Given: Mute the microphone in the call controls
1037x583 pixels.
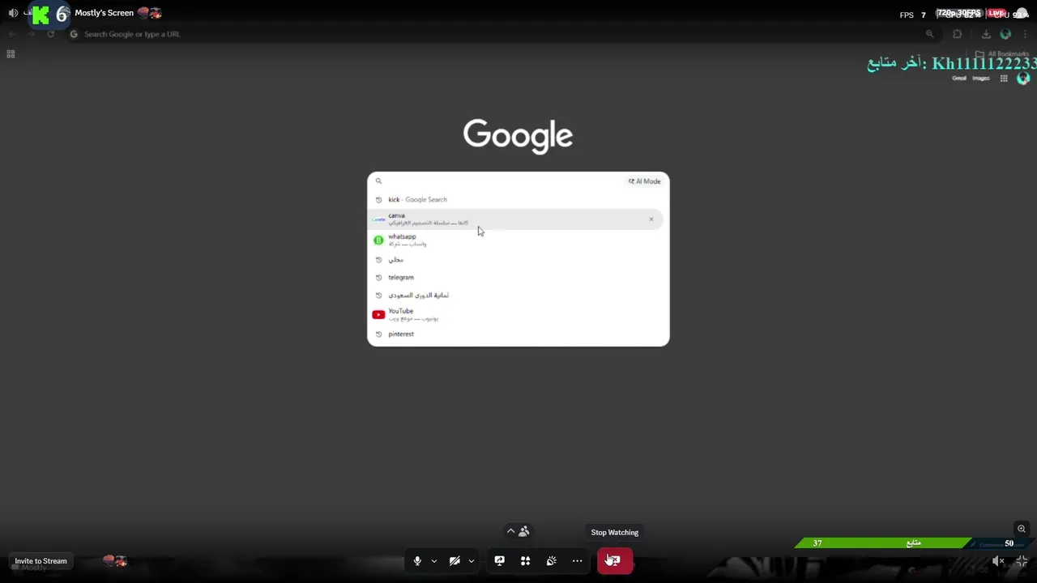Looking at the screenshot, I should pos(417,560).
